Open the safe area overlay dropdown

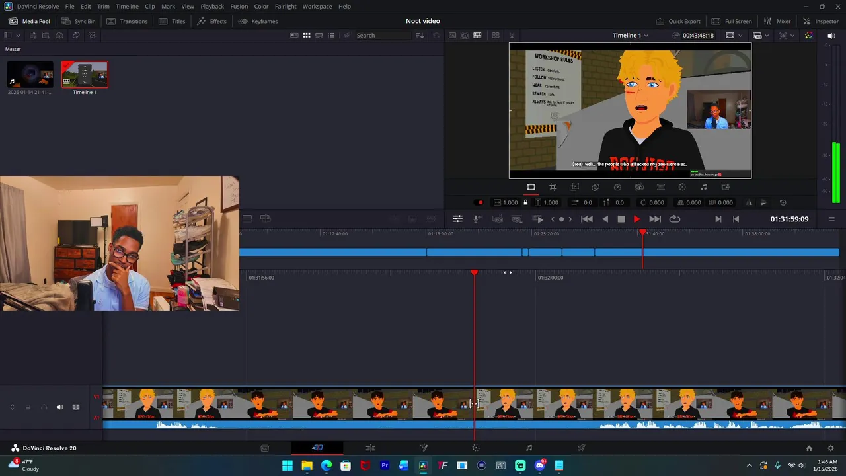coord(786,35)
